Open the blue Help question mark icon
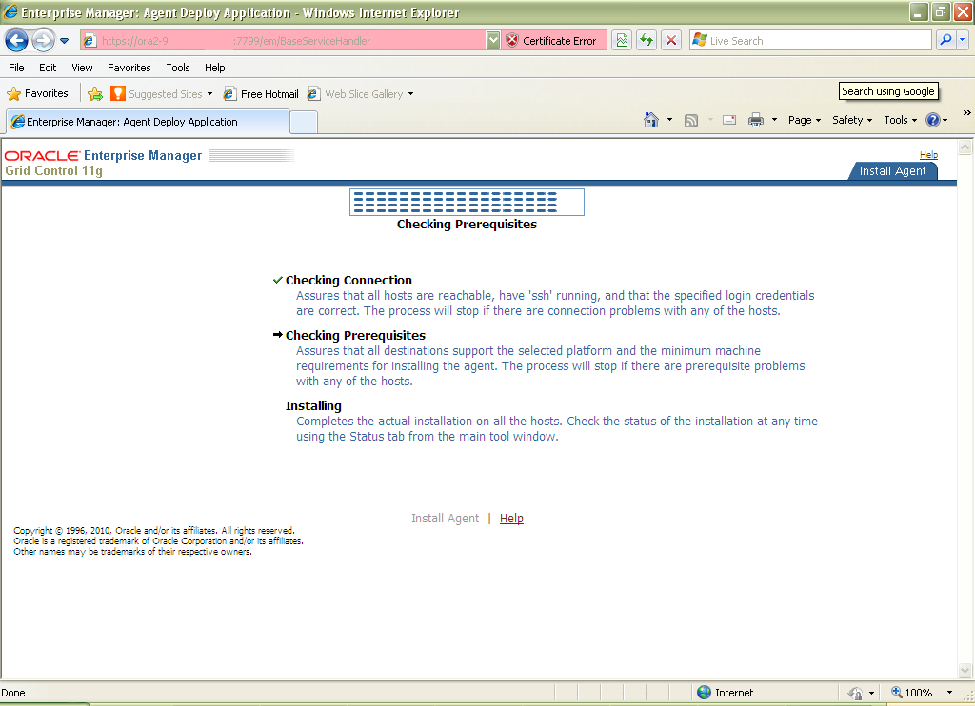975x706 pixels. click(933, 120)
